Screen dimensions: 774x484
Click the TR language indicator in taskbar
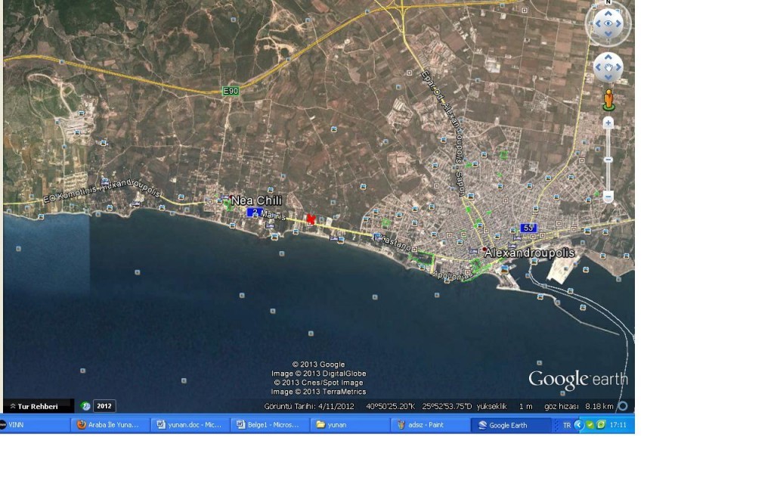tap(566, 425)
